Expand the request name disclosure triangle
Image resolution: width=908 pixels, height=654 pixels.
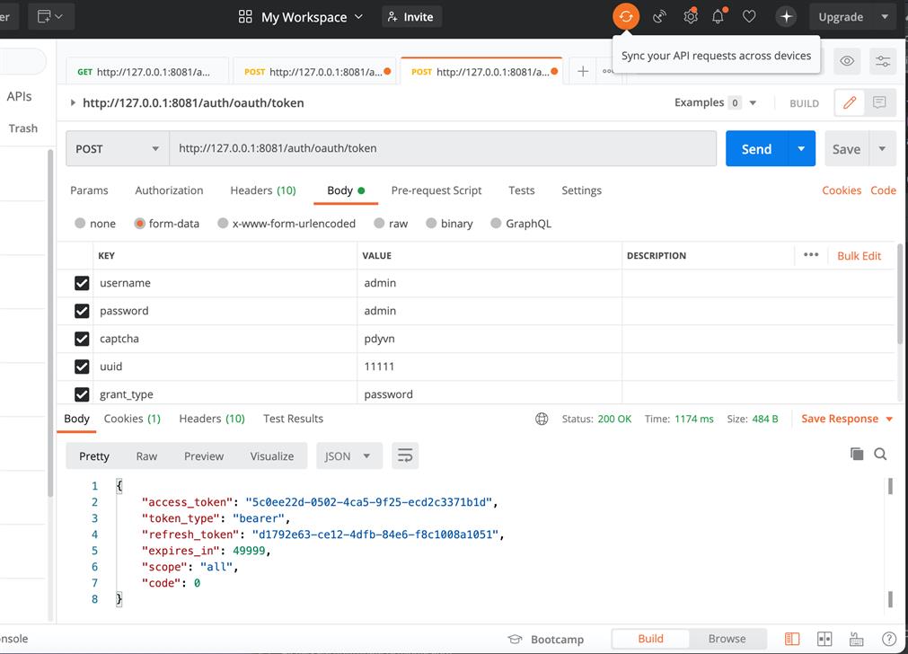coord(73,103)
